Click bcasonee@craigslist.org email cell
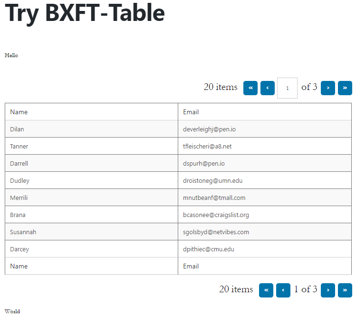The width and height of the screenshot is (356, 317). coord(265,215)
